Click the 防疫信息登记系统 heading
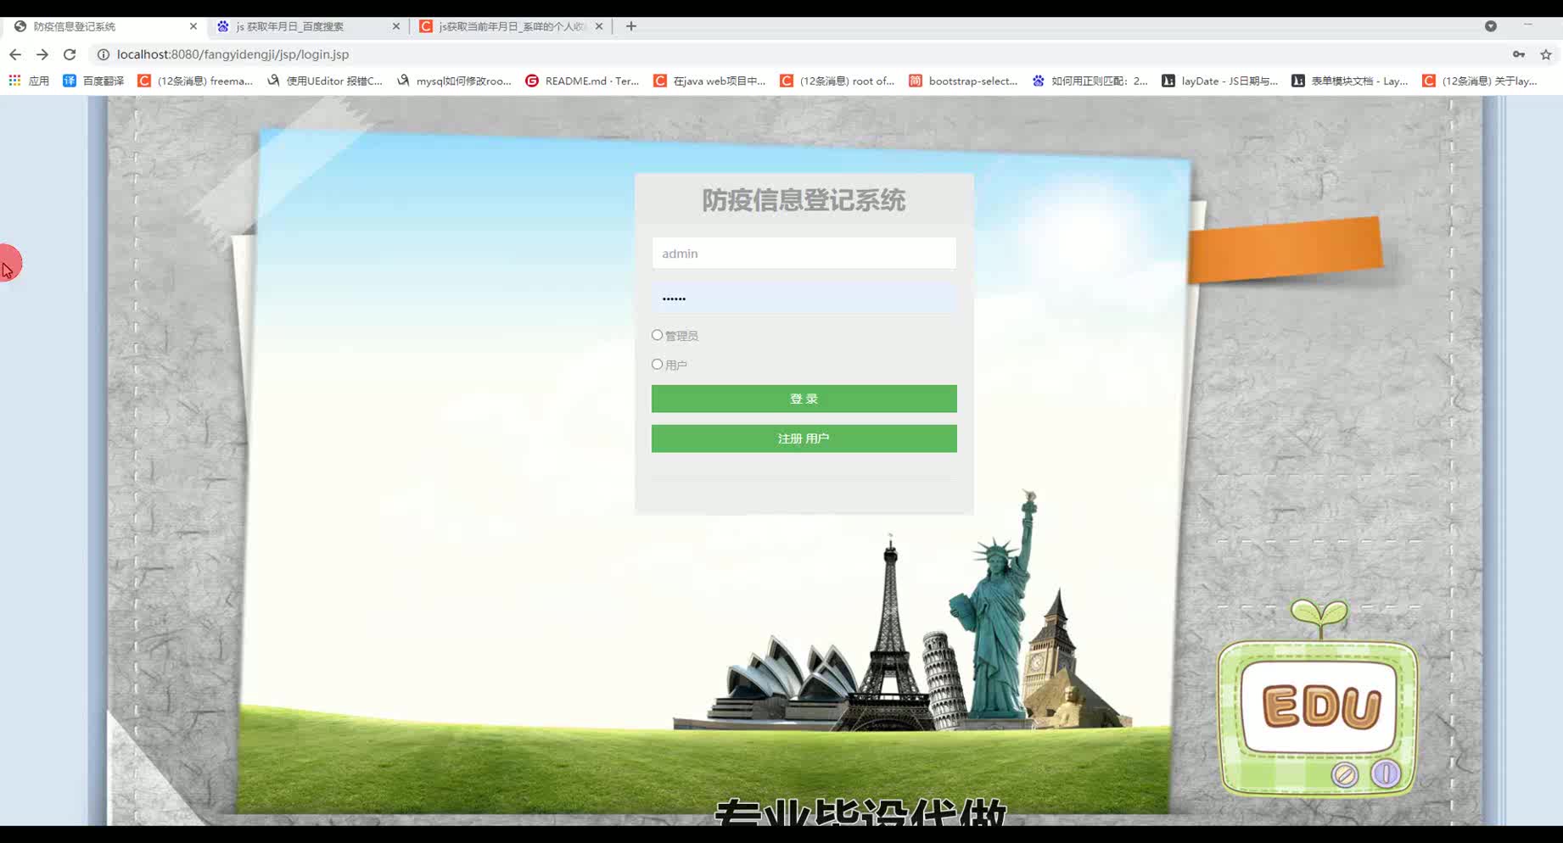The width and height of the screenshot is (1563, 843). click(x=804, y=200)
